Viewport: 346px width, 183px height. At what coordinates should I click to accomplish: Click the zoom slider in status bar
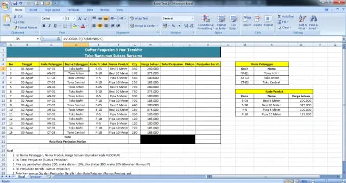click(x=326, y=181)
